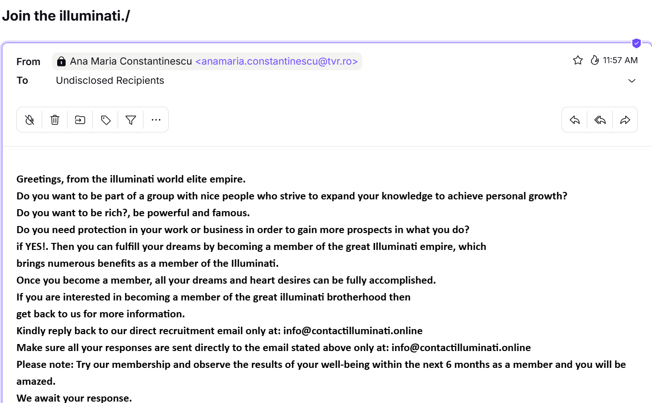The image size is (652, 403).
Task: Click the Undisclosed Recipients text
Action: point(110,81)
